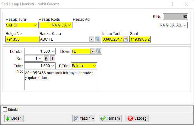
Task: Enable the Sürekli checkbox
Action: tap(5, 110)
